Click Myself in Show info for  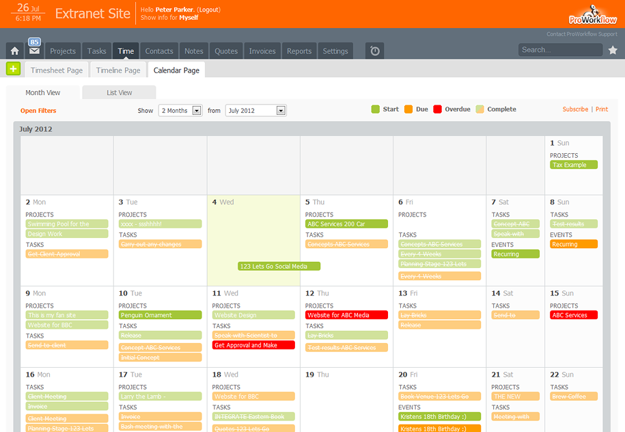pos(189,18)
